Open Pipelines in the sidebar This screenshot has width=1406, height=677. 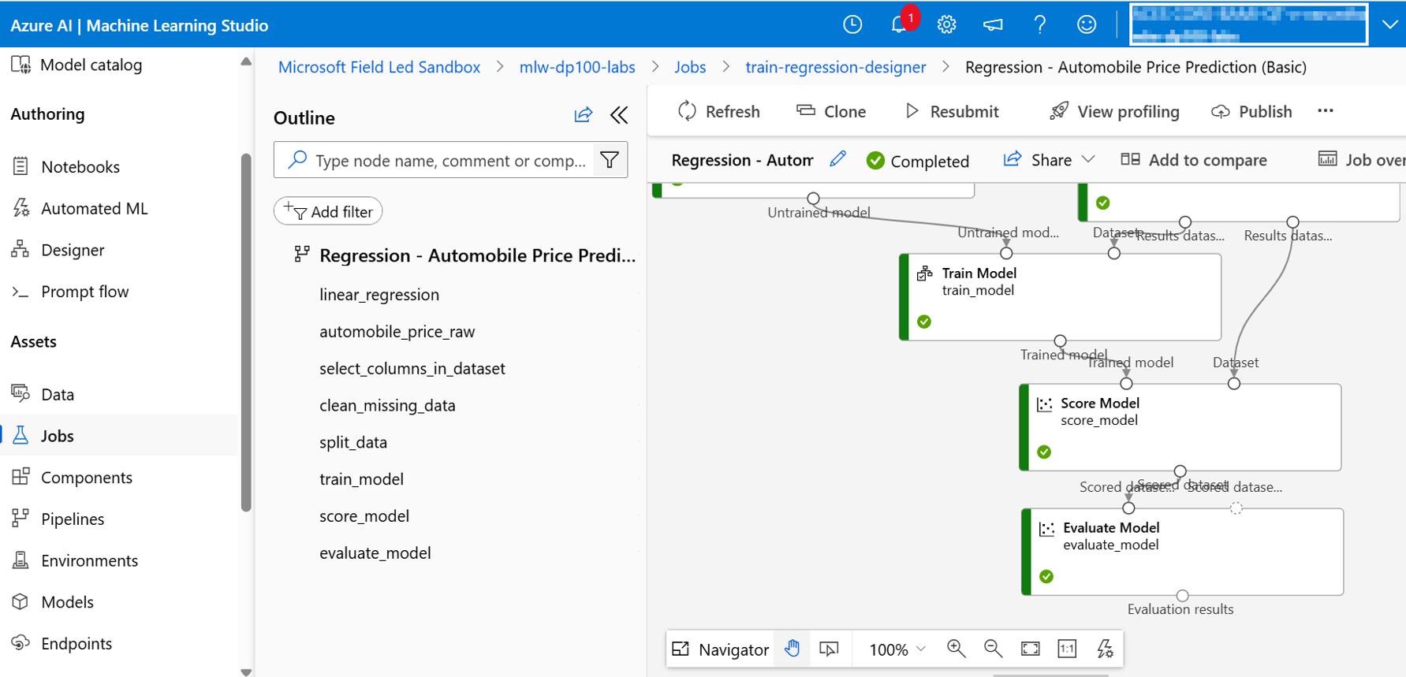[x=58, y=519]
